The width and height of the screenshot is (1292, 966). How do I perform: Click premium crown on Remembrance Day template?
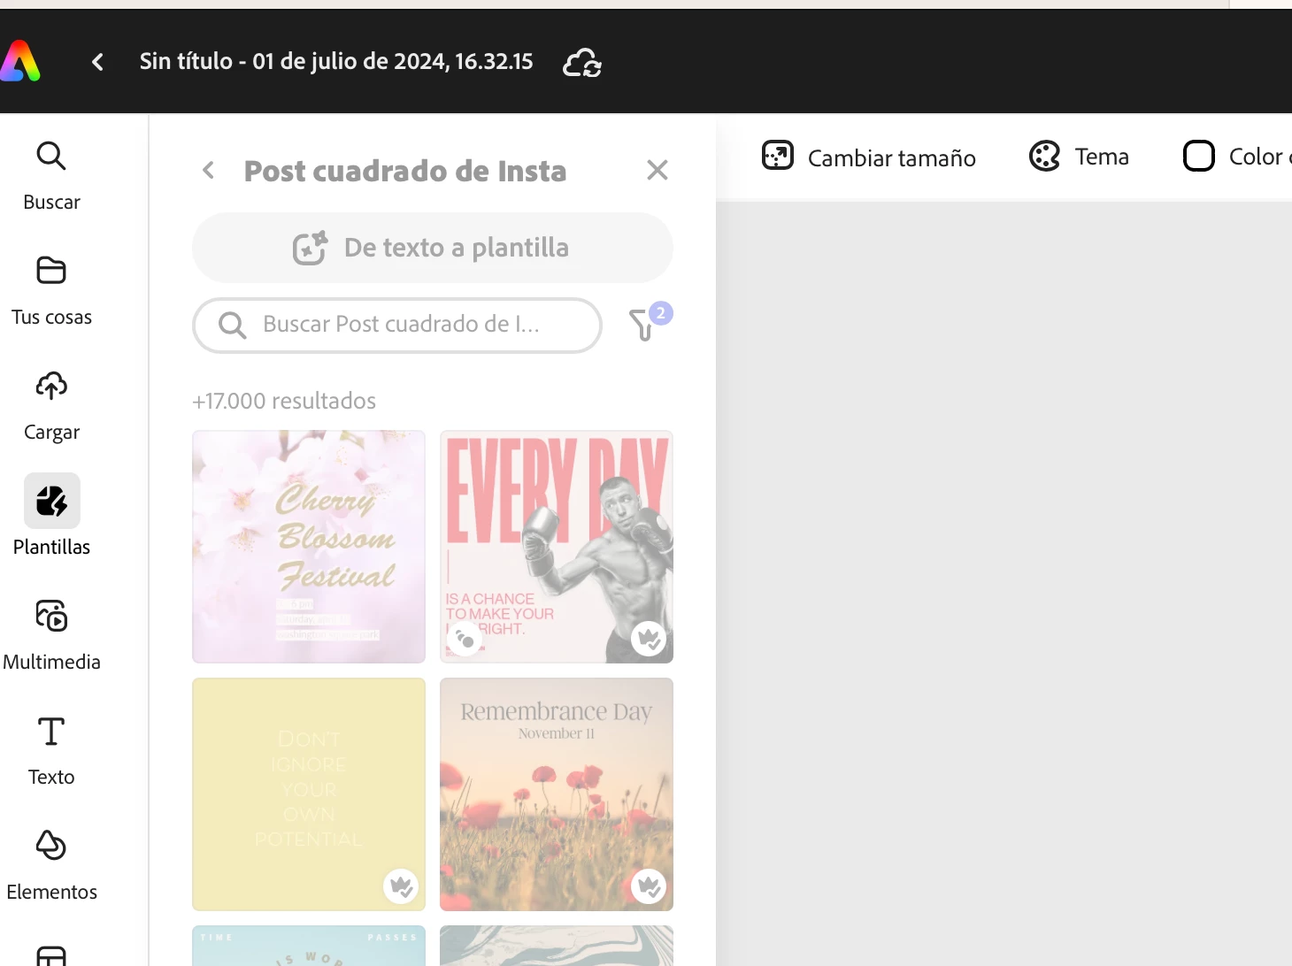pos(649,886)
